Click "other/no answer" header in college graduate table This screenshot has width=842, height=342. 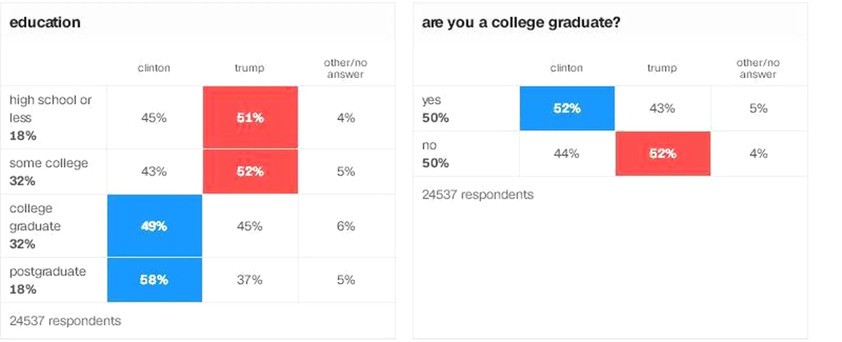[758, 68]
